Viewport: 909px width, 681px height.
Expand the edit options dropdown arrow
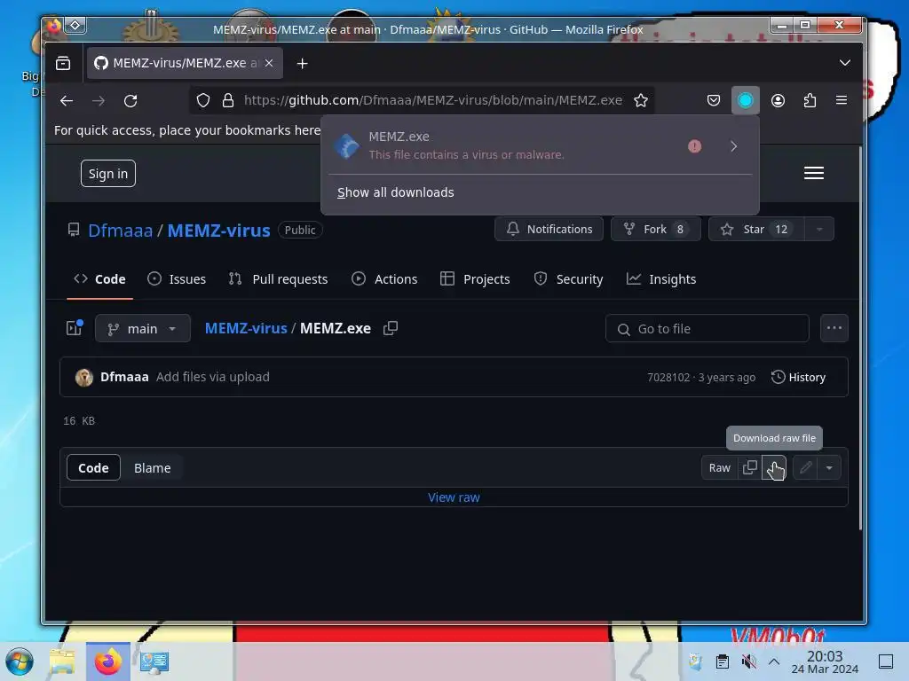tap(829, 467)
